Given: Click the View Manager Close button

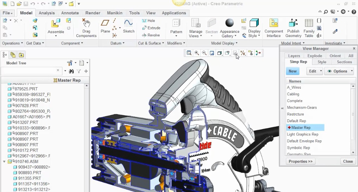Looking at the screenshot, I should point(348,161).
